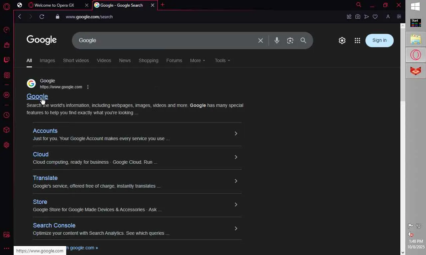Screen dimensions: 426x255
Task: Open Easy Setup menu icon
Action: click(399, 17)
